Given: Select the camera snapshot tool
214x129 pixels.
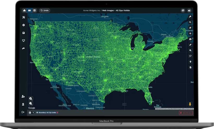Looking at the screenshot, I should tap(190, 39).
